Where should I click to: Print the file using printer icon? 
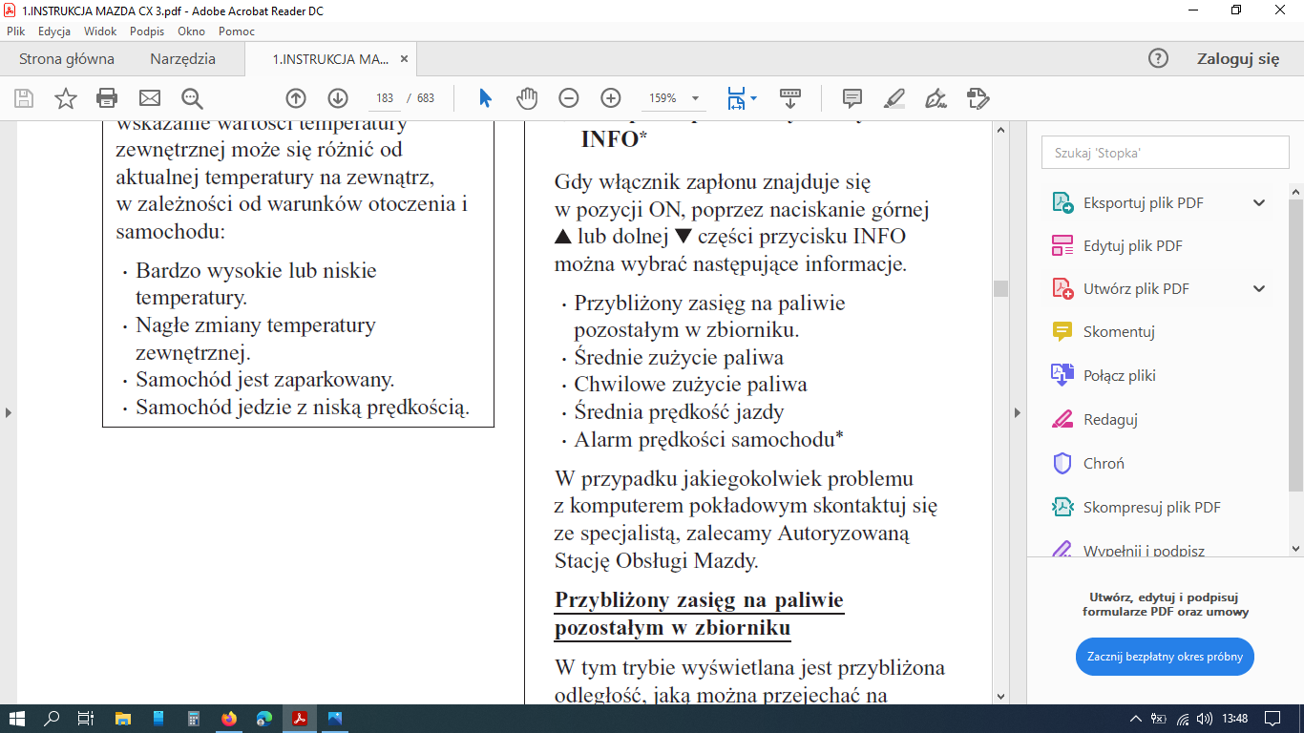click(x=107, y=98)
